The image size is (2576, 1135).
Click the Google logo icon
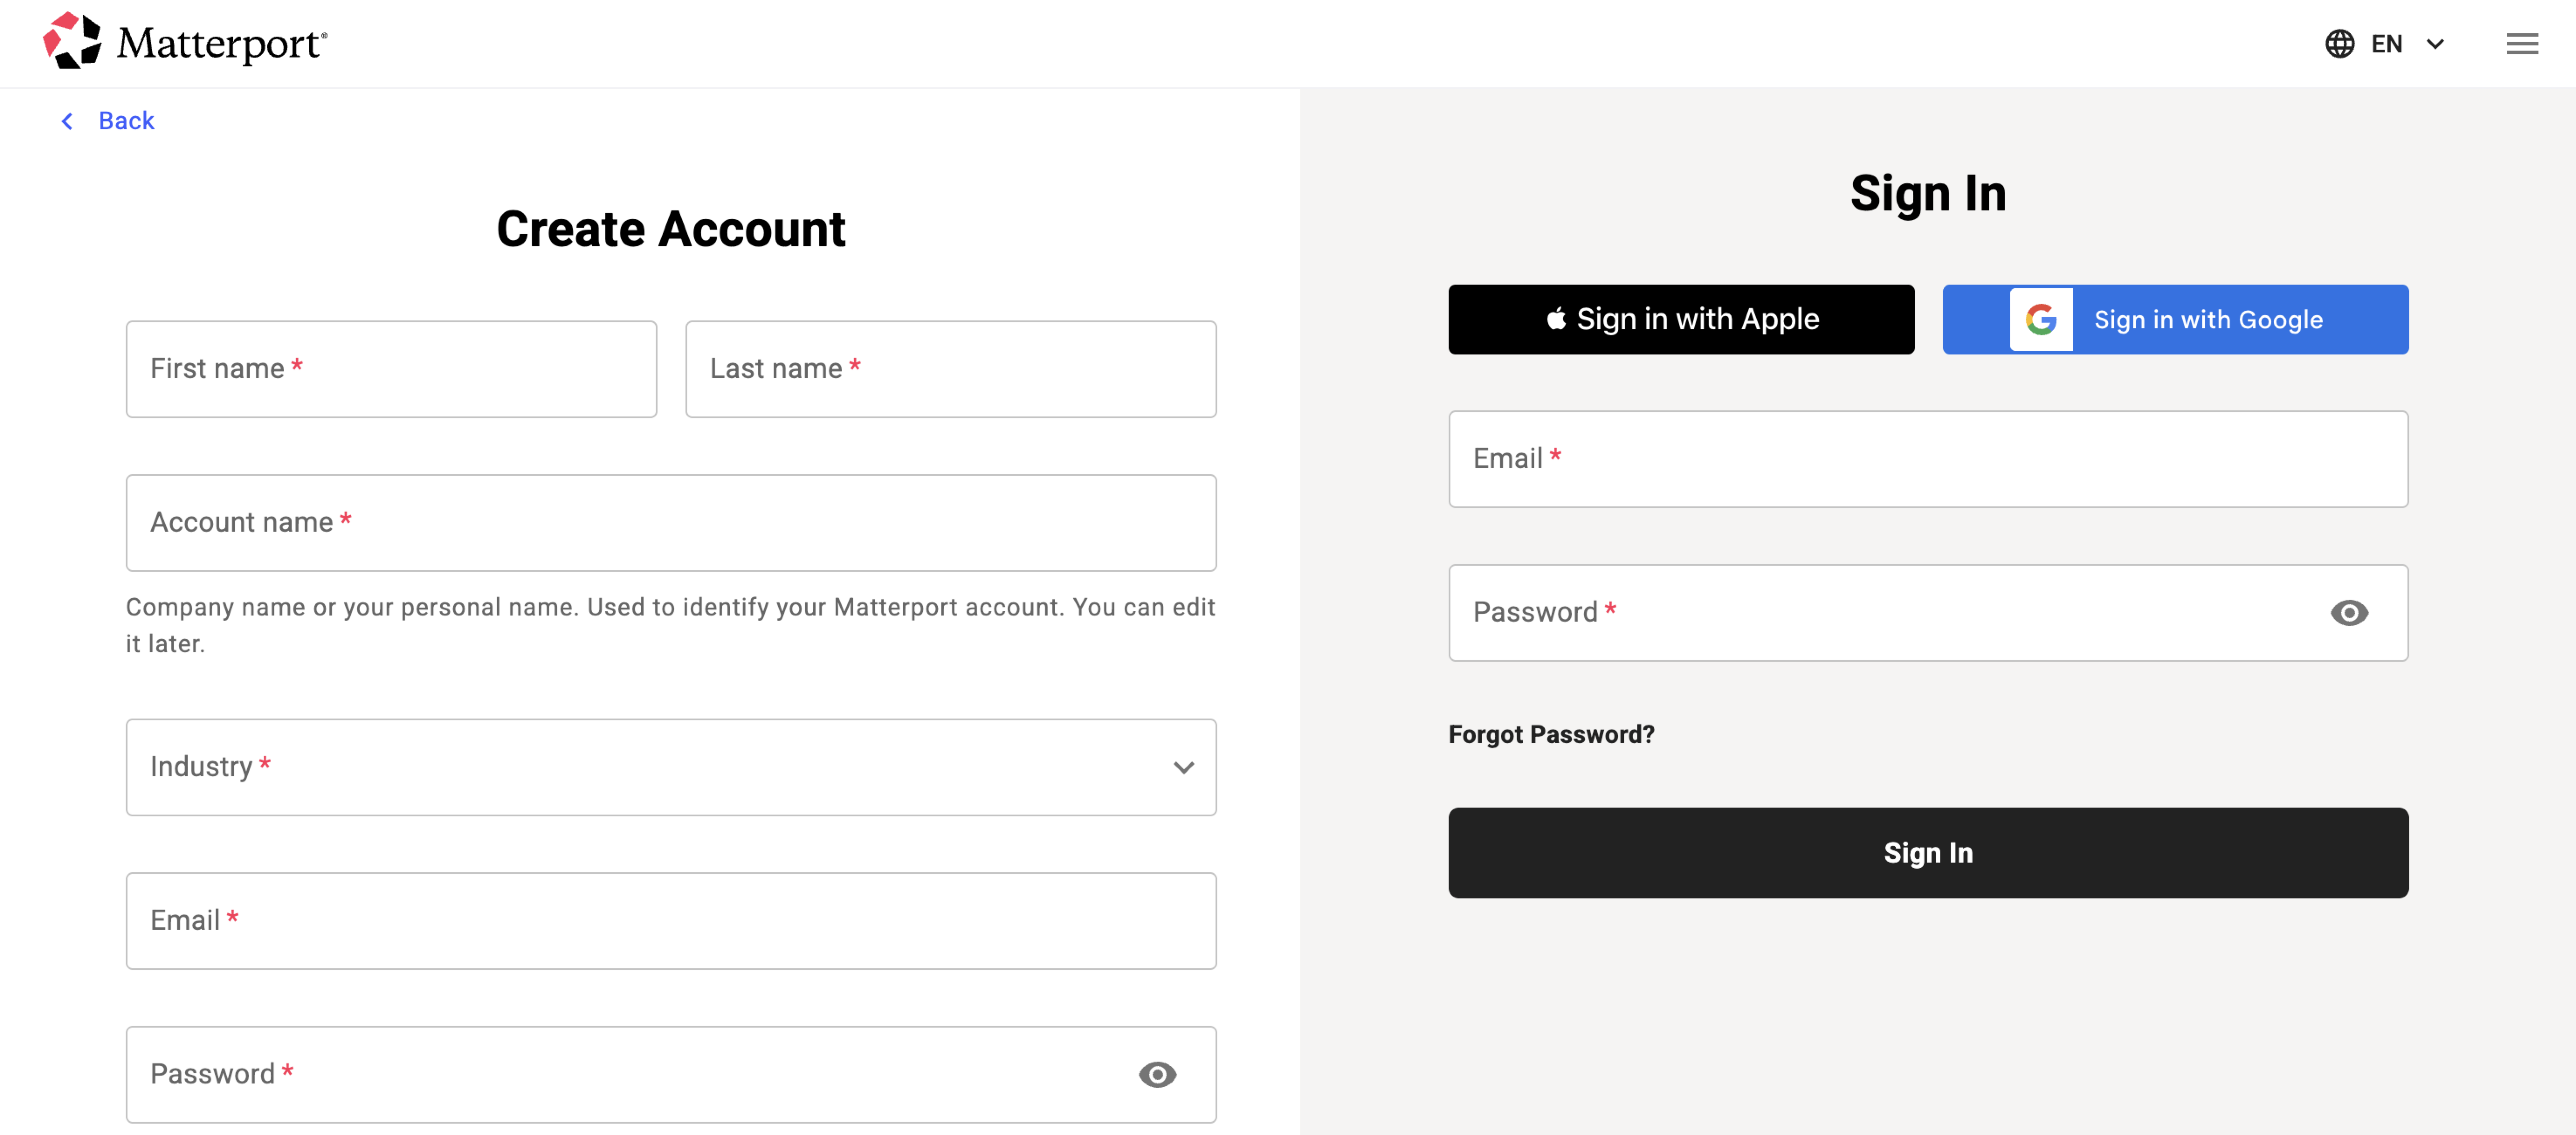[x=2041, y=320]
